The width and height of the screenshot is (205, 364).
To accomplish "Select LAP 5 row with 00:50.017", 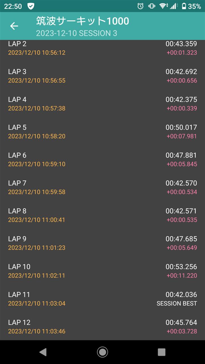I will point(102,131).
